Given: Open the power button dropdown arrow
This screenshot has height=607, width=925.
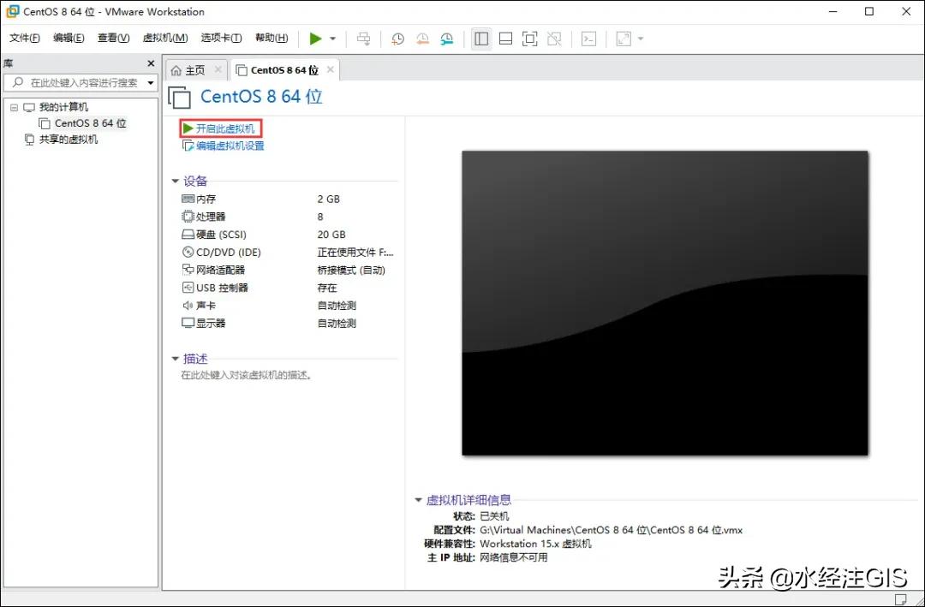Looking at the screenshot, I should pos(332,39).
